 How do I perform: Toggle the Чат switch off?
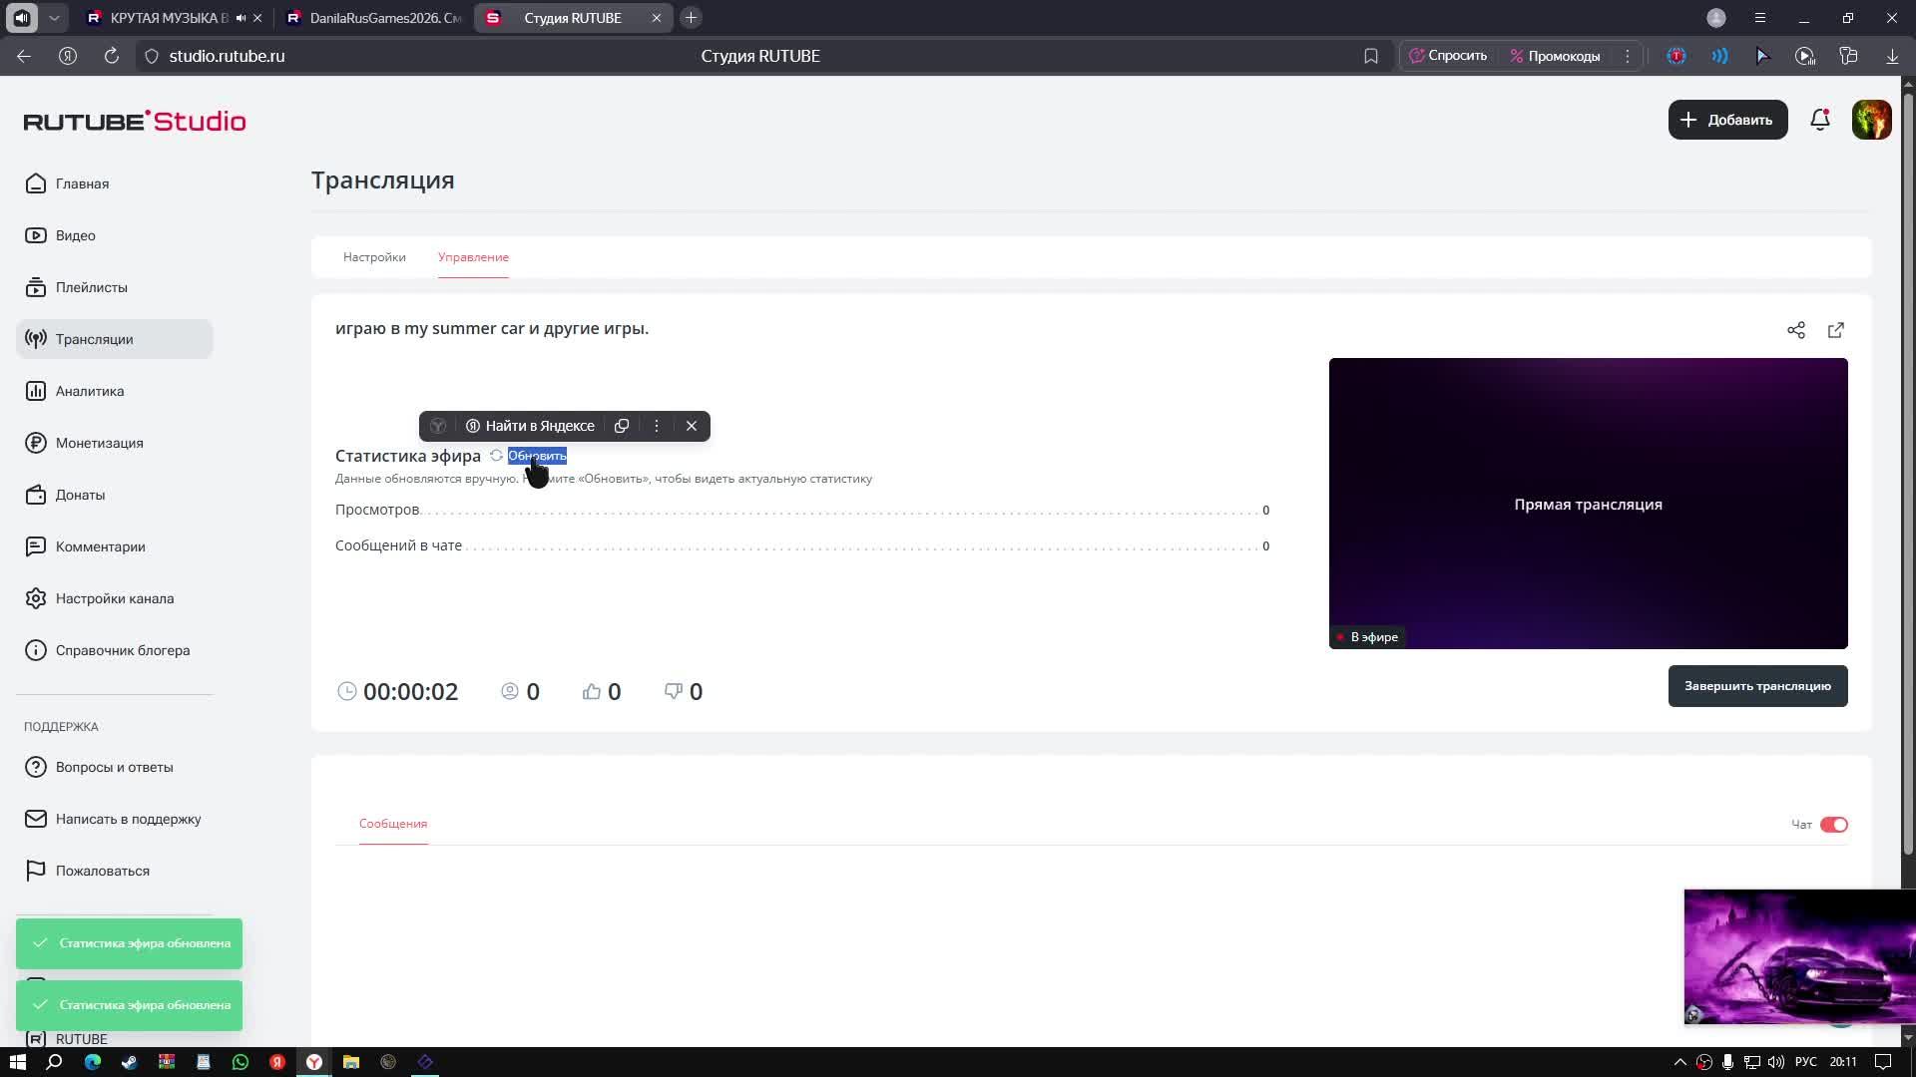coord(1833,825)
